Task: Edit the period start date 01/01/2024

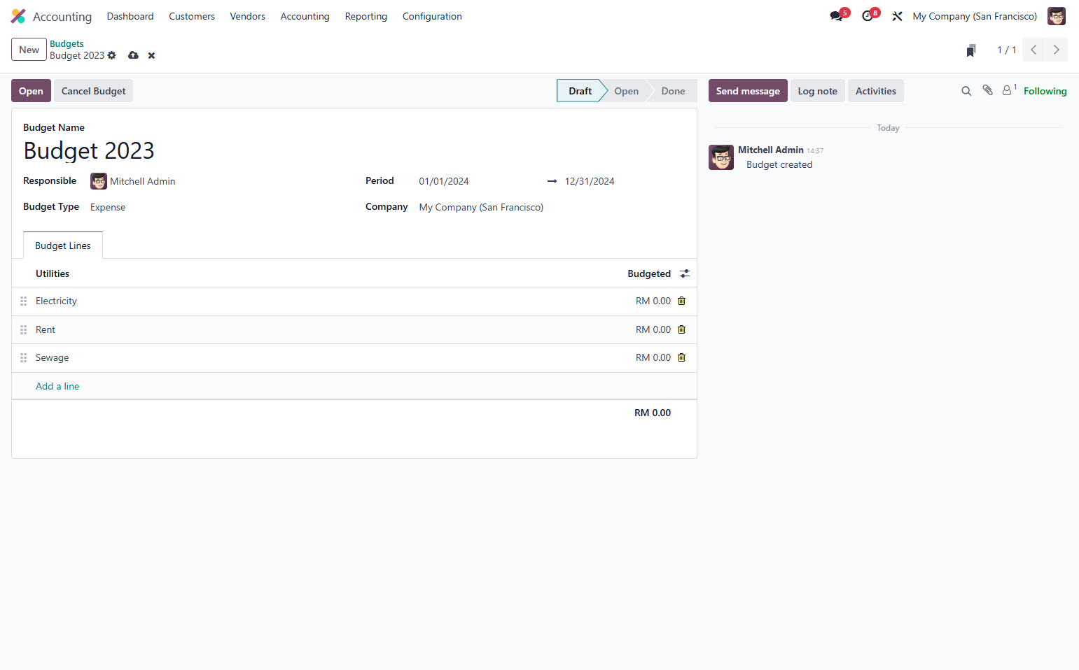Action: click(x=444, y=181)
